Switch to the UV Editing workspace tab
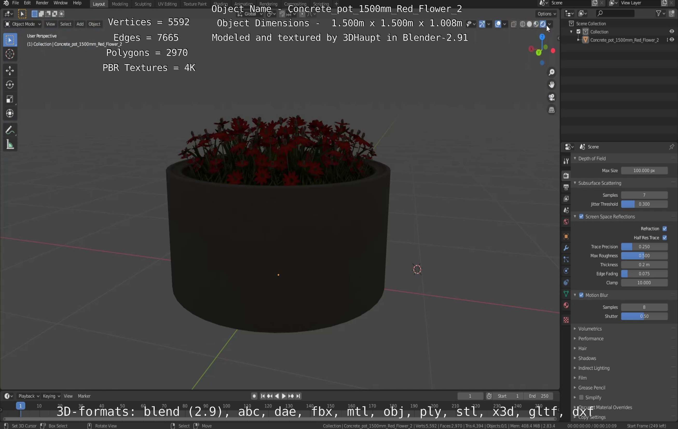 167,4
